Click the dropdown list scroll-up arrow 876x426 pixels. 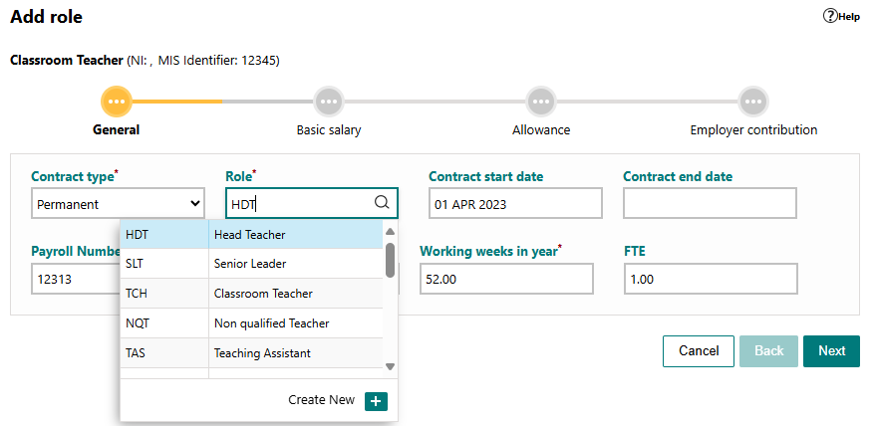(x=390, y=231)
